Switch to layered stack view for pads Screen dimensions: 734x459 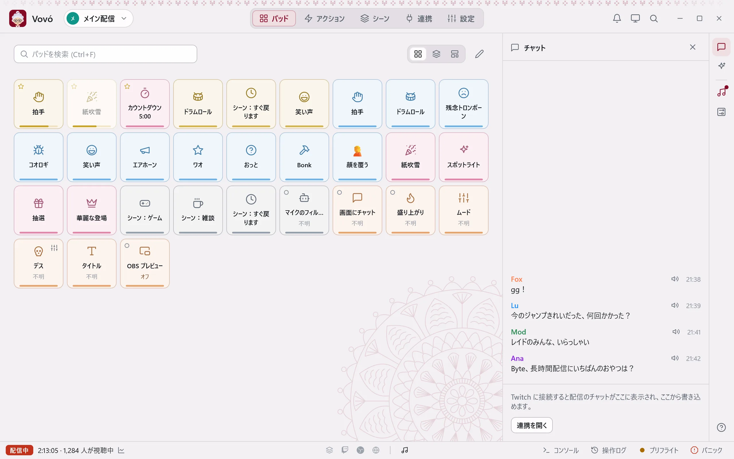pyautogui.click(x=436, y=54)
